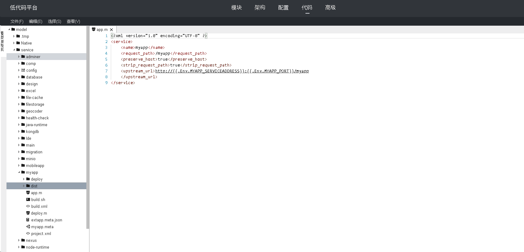Screen dimensions: 524x252
Task: Collapse the service folder arrow
Action: click(14, 50)
